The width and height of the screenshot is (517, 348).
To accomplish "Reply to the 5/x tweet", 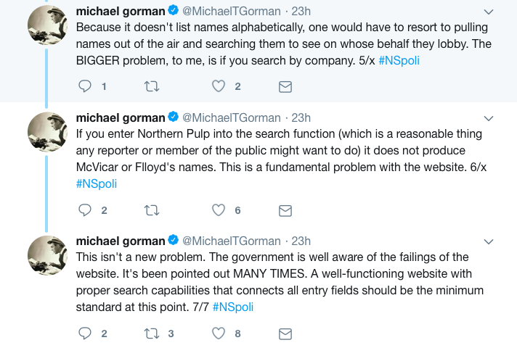I will click(x=85, y=86).
